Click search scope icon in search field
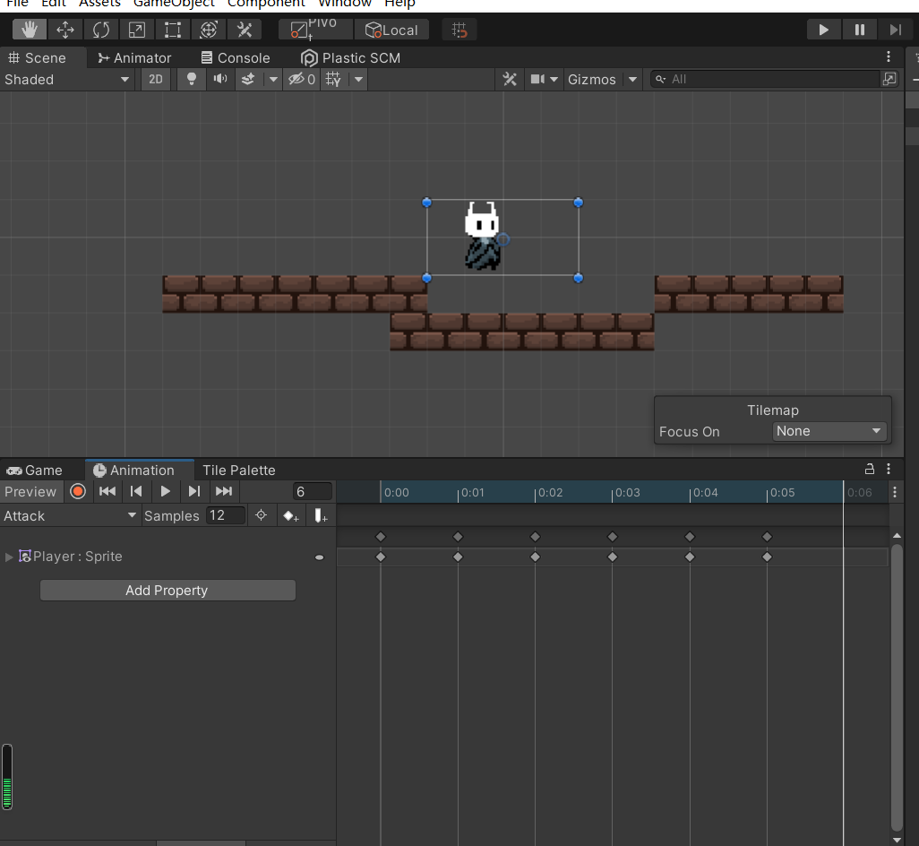 [660, 79]
